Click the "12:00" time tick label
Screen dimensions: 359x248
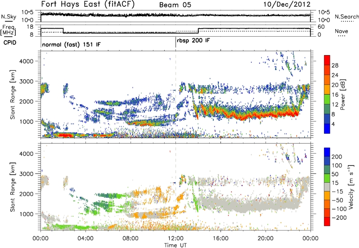point(175,239)
